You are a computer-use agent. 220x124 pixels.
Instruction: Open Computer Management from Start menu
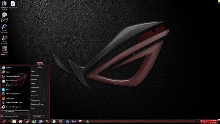tap(15, 107)
